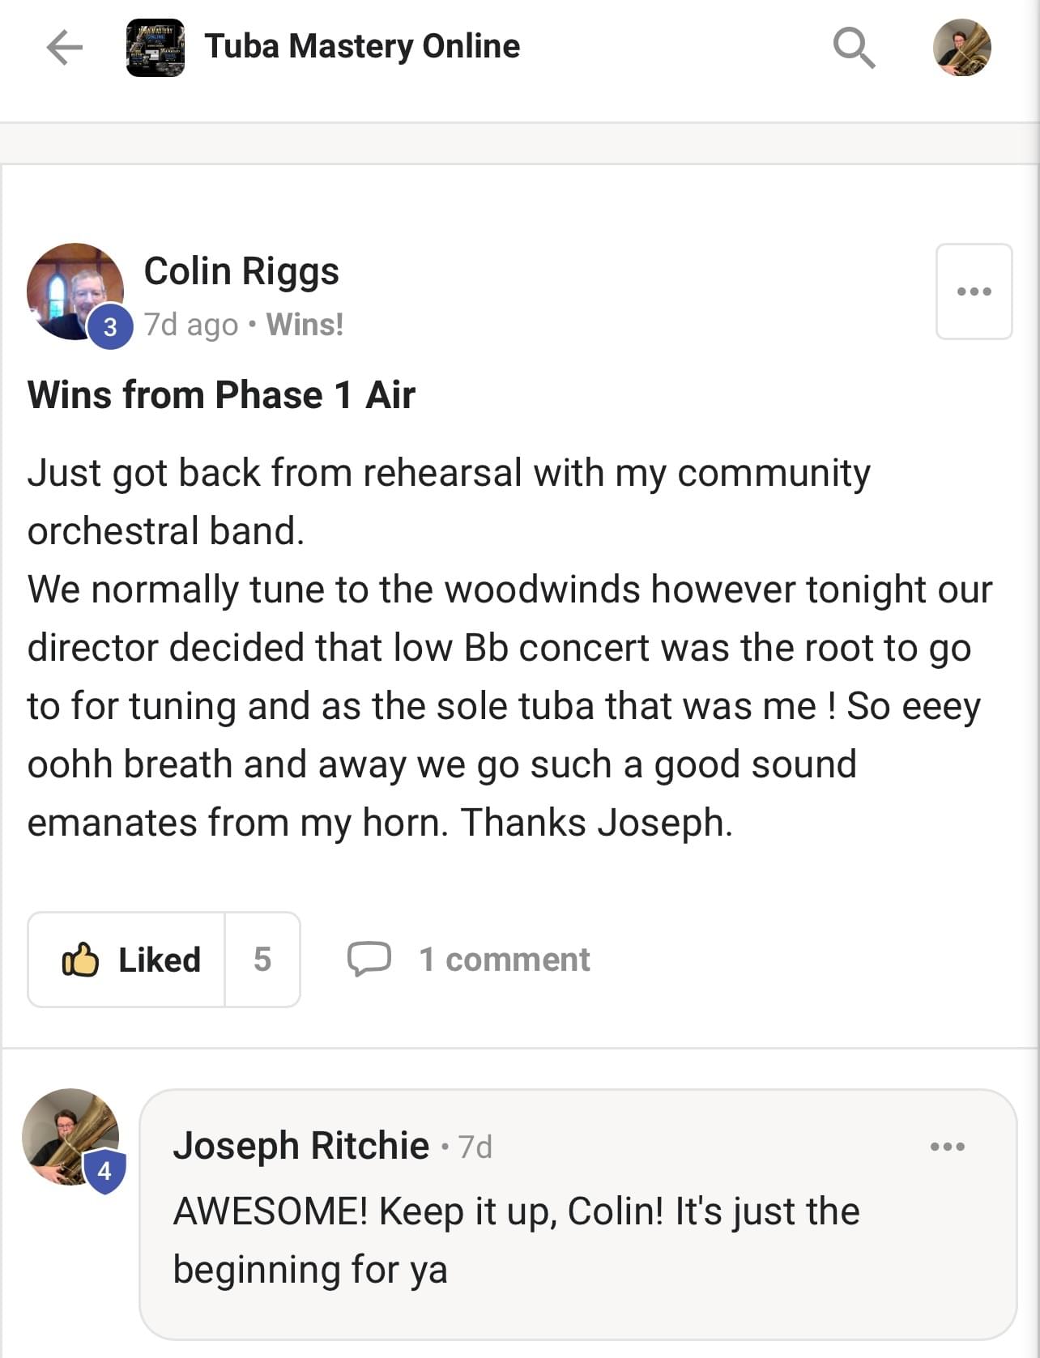The width and height of the screenshot is (1040, 1358).
Task: Tap the post title Wins from Phase 1 Air
Action: 221,395
